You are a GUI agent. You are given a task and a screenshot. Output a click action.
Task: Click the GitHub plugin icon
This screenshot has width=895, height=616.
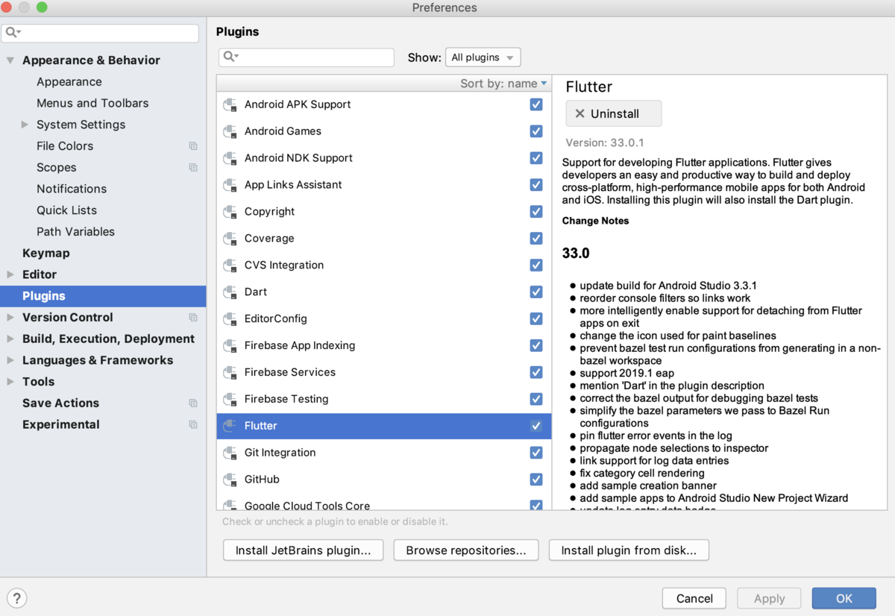[x=230, y=480]
